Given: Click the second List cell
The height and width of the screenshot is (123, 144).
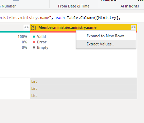Looking at the screenshot, I should (84, 88).
